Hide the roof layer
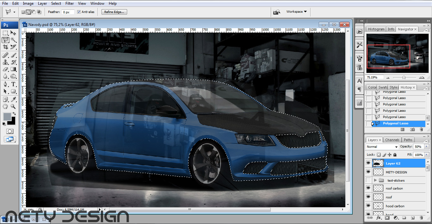 click(368, 197)
